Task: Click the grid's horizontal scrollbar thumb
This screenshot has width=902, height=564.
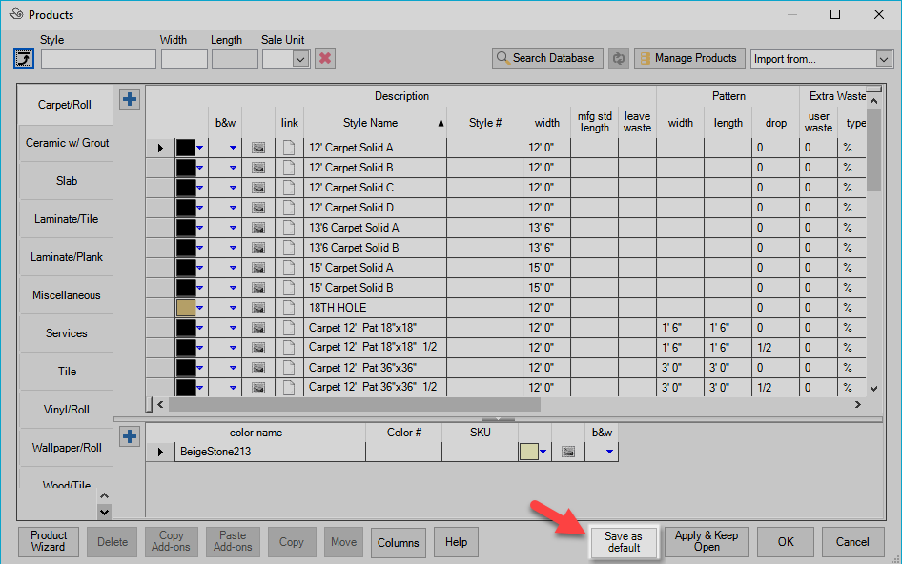Action: (x=355, y=405)
